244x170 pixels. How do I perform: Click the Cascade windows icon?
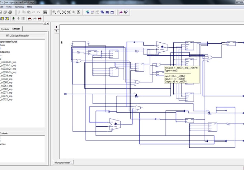click(x=102, y=12)
